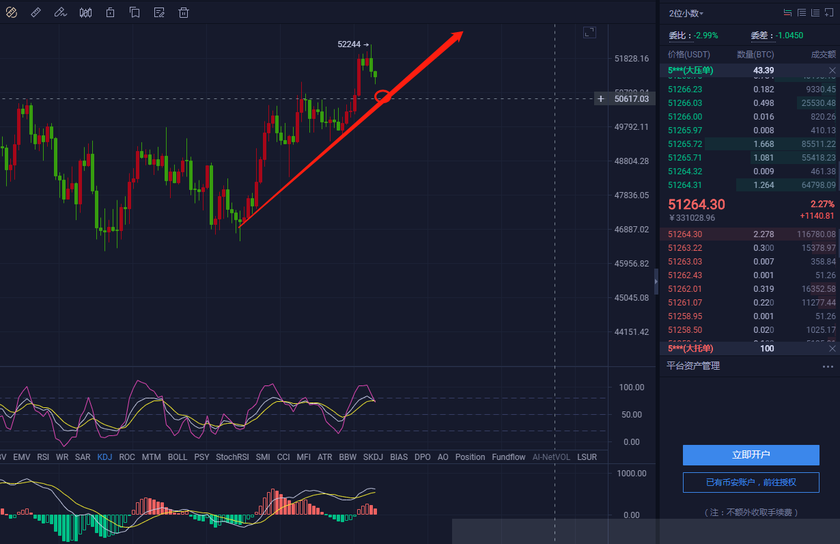Viewport: 840px width, 544px height.
Task: Collapse the order book side panel handle
Action: pos(656,281)
